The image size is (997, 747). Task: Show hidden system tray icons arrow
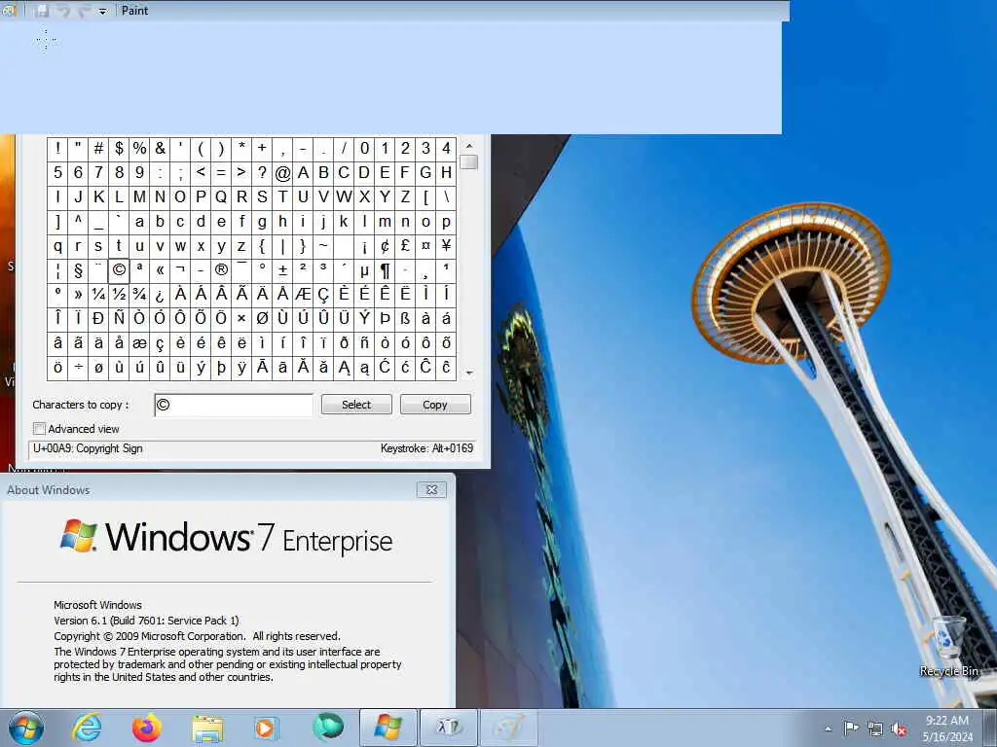[x=829, y=729]
